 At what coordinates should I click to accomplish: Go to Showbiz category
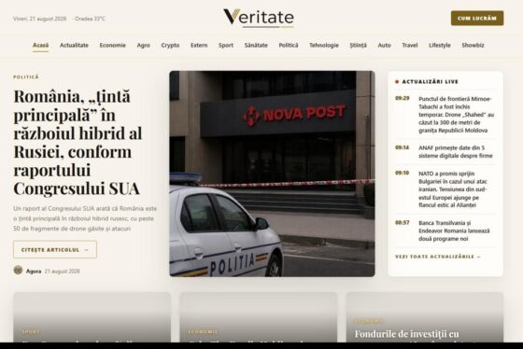point(473,46)
